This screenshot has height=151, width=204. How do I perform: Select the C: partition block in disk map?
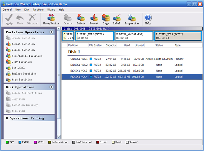[x=68, y=36]
